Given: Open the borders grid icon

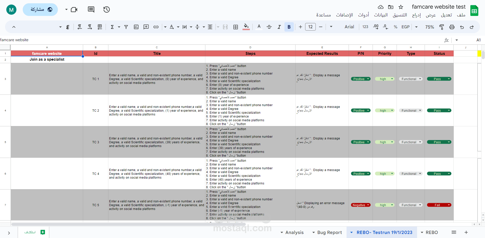Looking at the screenshot, I should click(236, 27).
